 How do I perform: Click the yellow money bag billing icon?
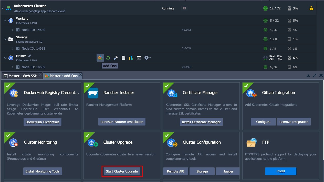point(311,8)
